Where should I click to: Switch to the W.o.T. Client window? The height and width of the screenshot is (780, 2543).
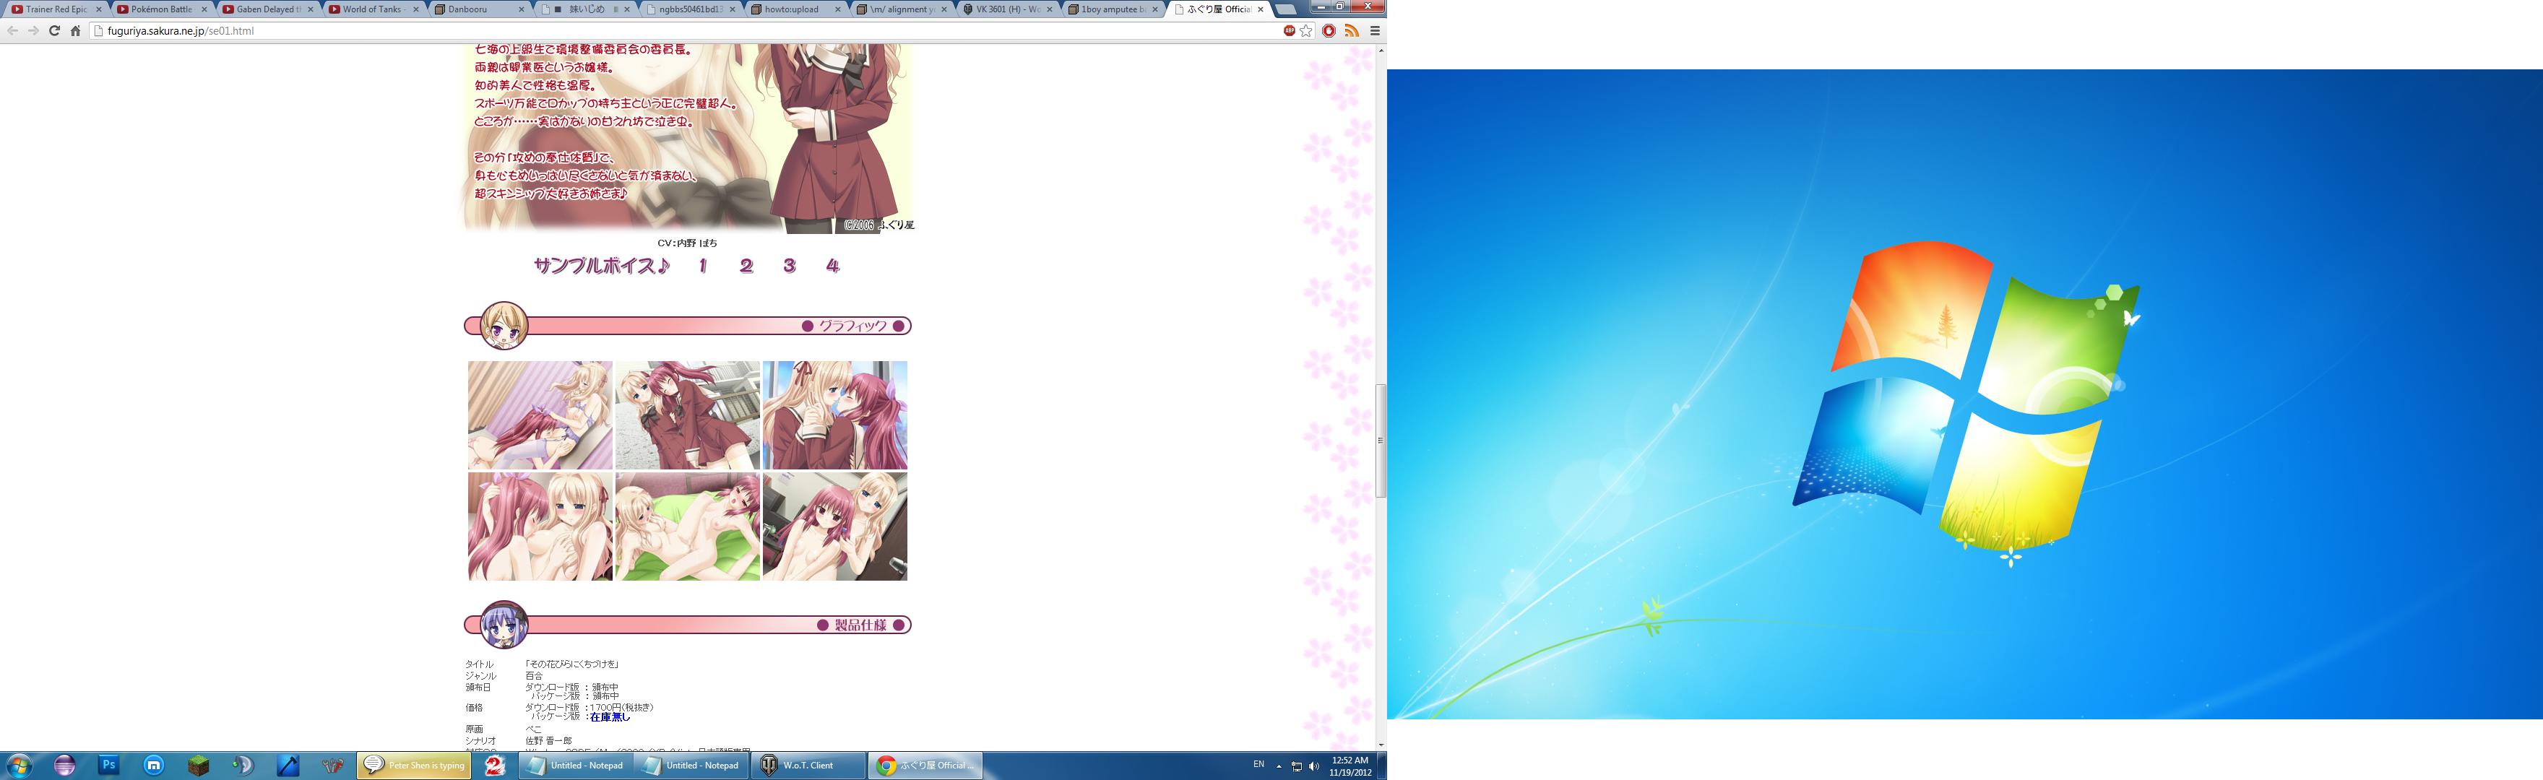point(809,765)
